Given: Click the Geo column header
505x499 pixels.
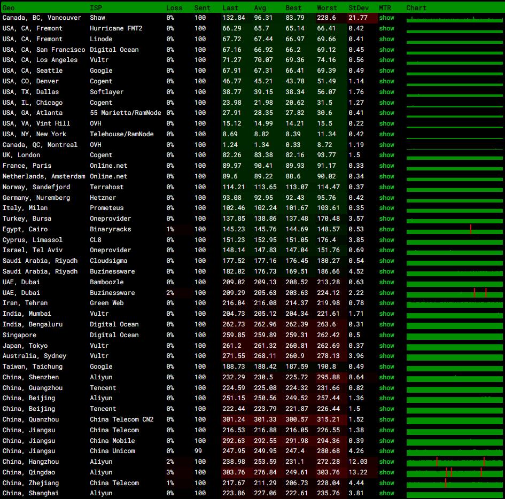Looking at the screenshot, I should [x=9, y=7].
